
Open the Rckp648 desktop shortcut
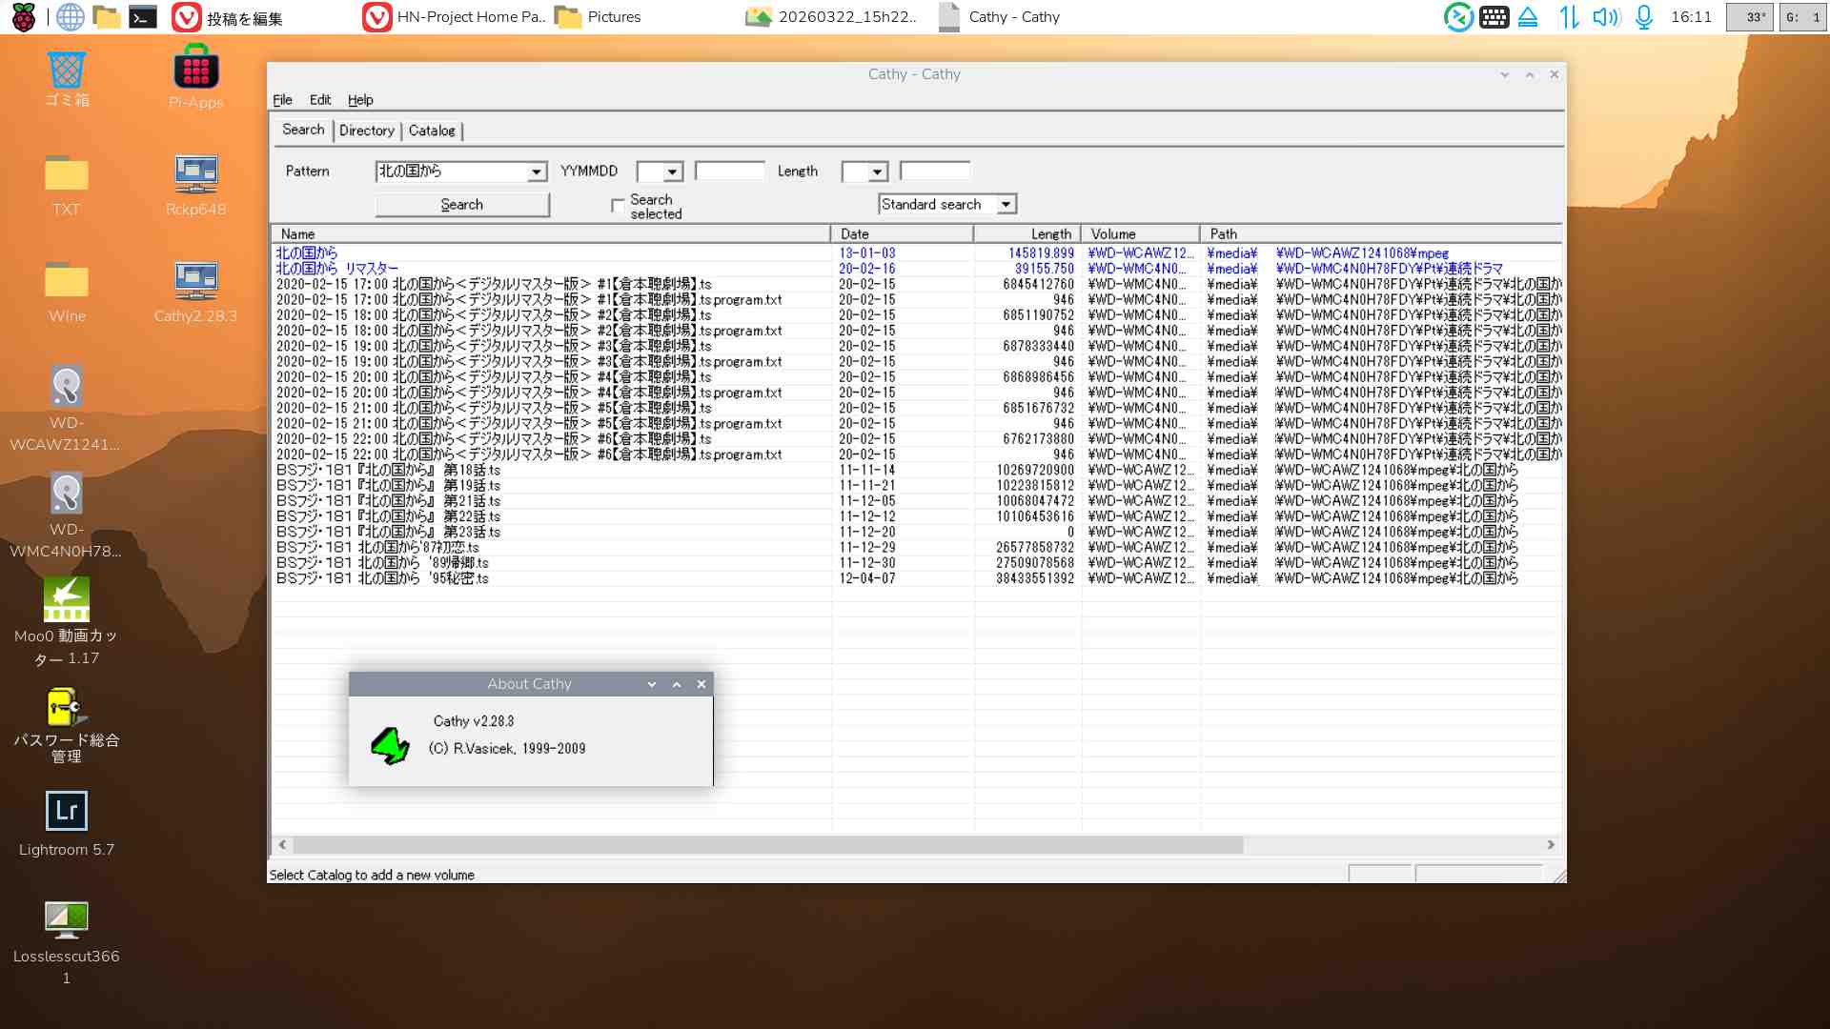(x=195, y=174)
